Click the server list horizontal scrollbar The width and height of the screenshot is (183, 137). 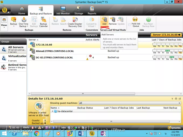pos(83,94)
